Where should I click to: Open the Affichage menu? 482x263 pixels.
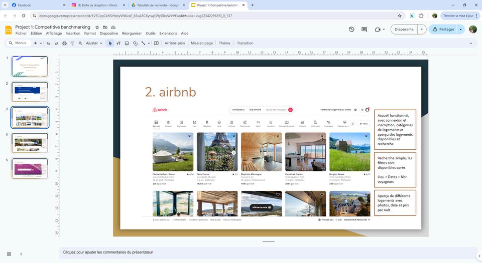54,34
